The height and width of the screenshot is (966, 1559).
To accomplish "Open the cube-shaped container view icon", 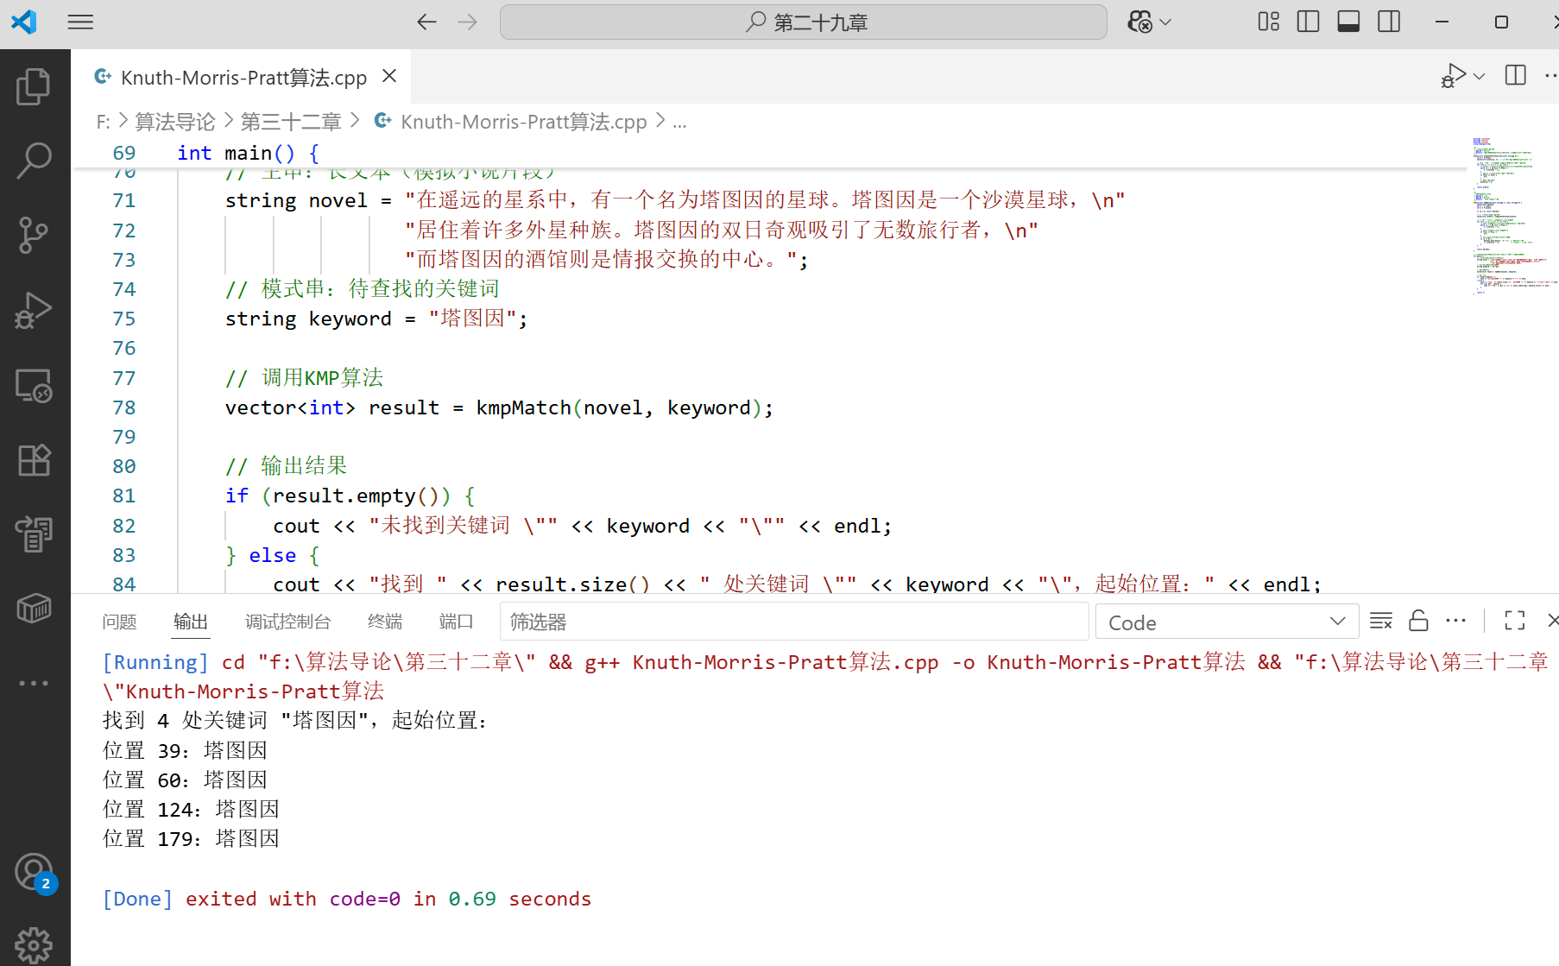I will [x=34, y=609].
